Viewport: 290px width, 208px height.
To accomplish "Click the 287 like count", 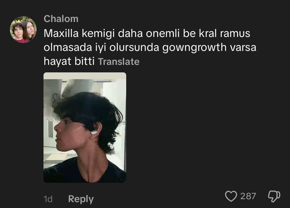I will 248,196.
